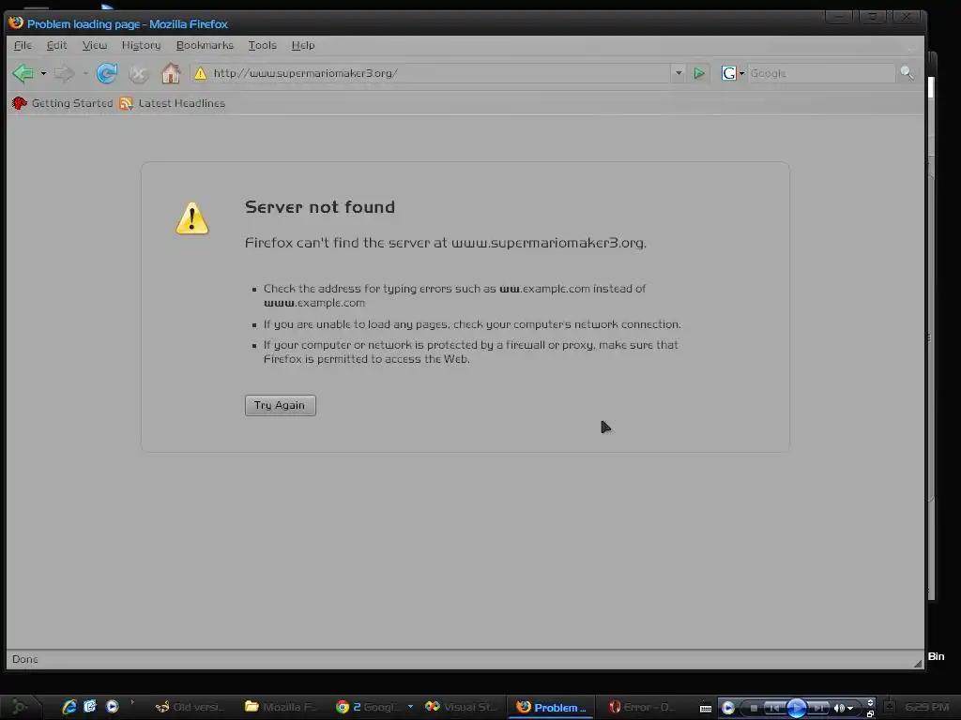Screen dimensions: 961x720
Task: Click the Google search input box
Action: tap(821, 73)
